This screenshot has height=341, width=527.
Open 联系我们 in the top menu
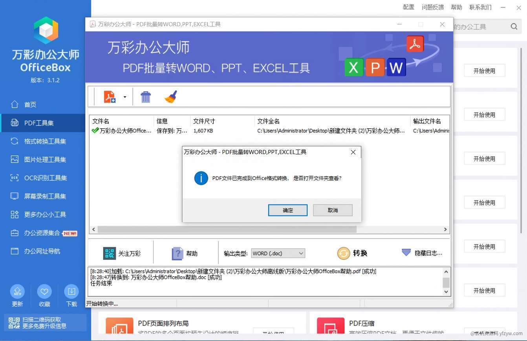point(480,7)
